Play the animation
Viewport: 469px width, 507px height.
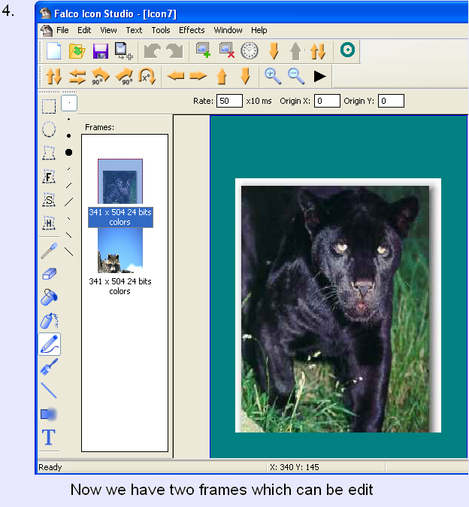click(x=319, y=76)
